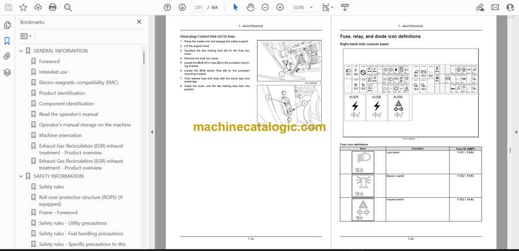
Task: Open the find text magnifier tool
Action: coord(68,8)
